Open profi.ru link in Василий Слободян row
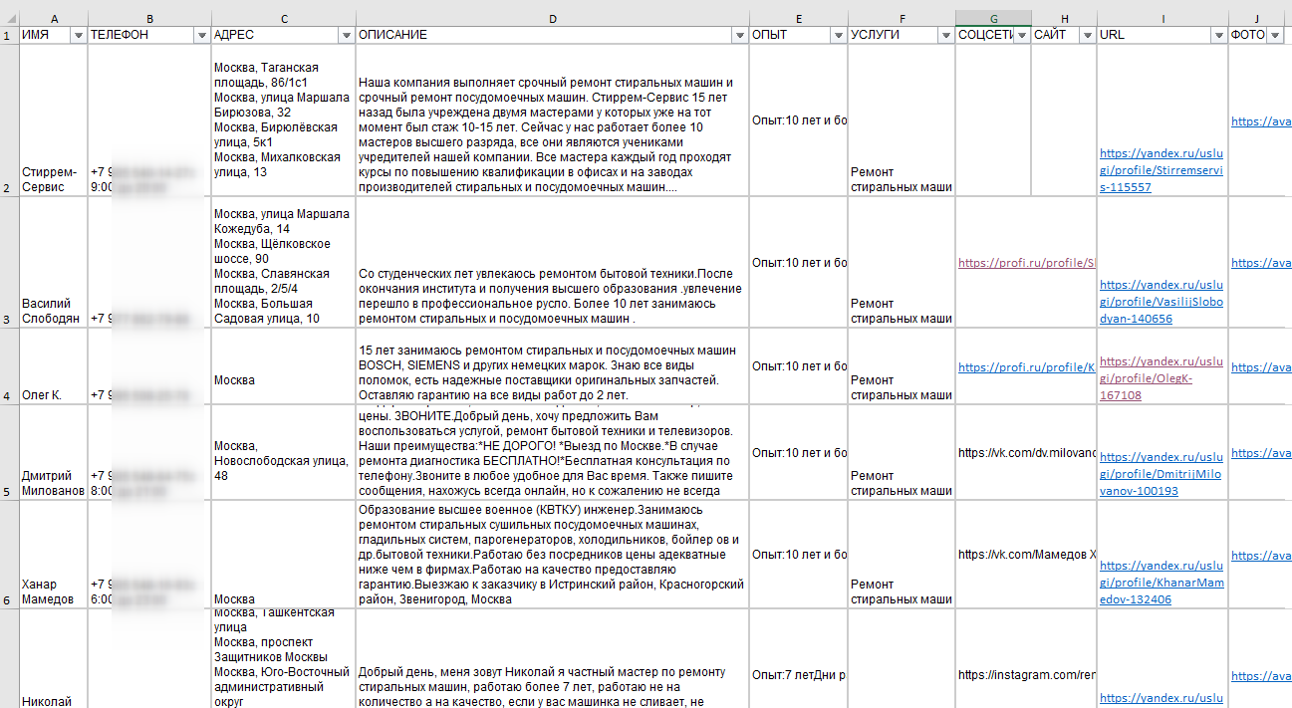This screenshot has height=708, width=1292. tap(1027, 263)
